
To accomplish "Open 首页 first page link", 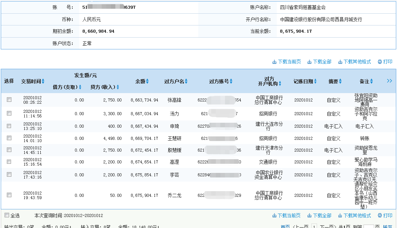I will click(x=286, y=226).
